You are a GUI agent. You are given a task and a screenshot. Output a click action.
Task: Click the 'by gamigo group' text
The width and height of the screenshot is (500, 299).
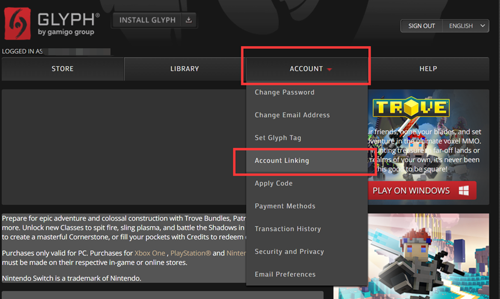pos(66,32)
